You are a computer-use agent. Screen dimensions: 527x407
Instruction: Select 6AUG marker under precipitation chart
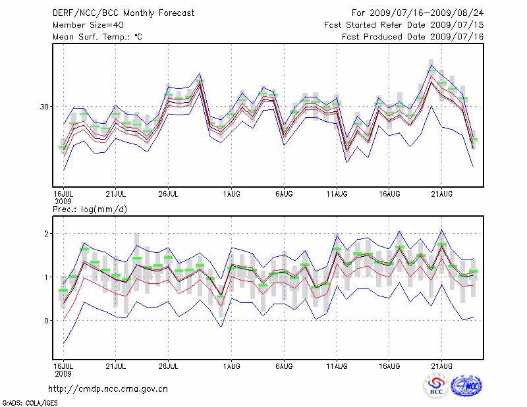(284, 365)
